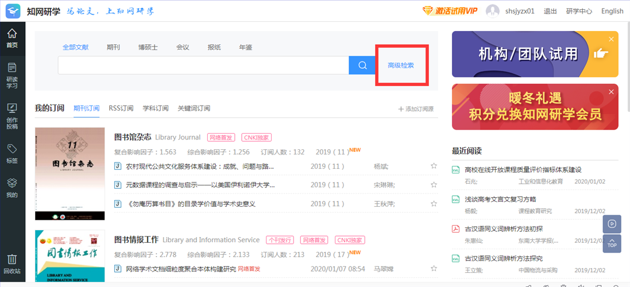
Task: Click the 知网研学 logo icon
Action: 13,11
